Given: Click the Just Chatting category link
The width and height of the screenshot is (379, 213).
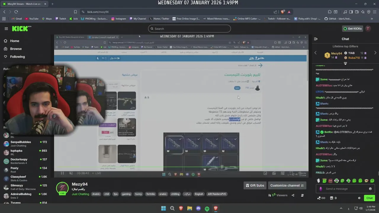Looking at the screenshot, I should [x=80, y=194].
